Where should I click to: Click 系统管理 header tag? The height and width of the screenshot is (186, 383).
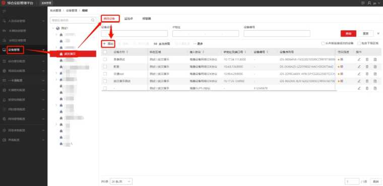click(x=46, y=3)
